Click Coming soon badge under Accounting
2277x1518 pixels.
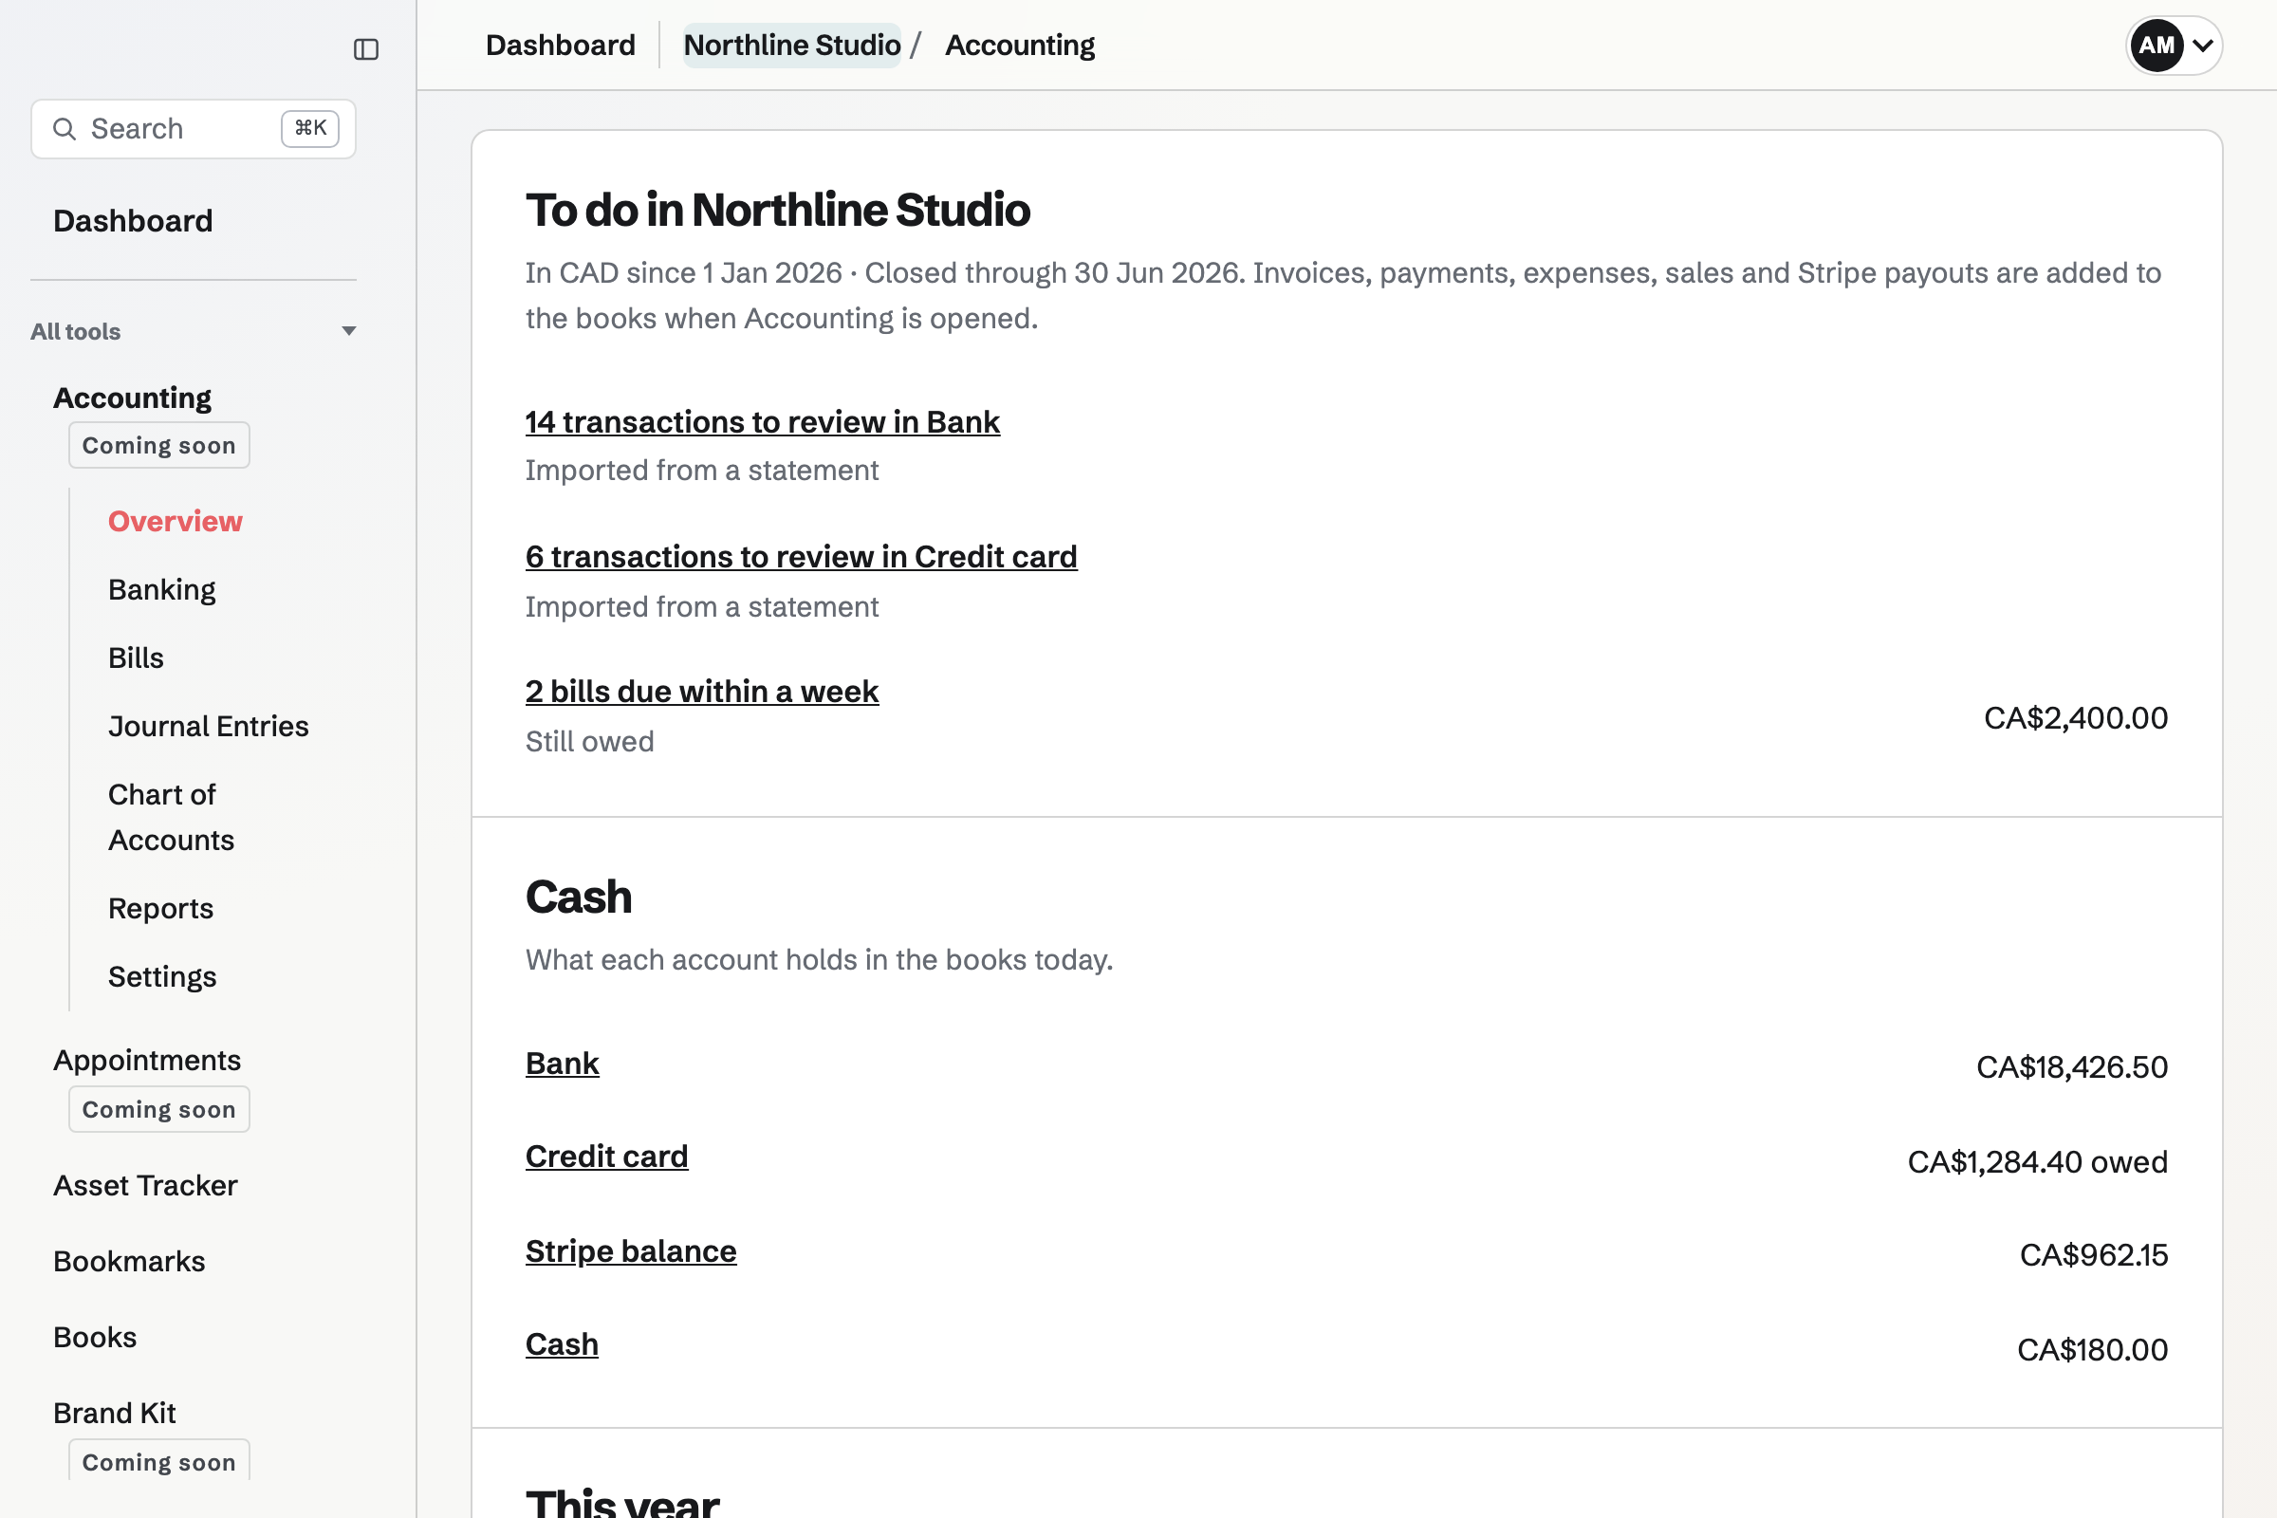[158, 445]
